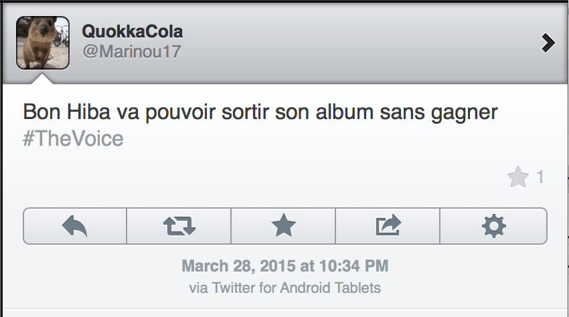569x317 pixels.
Task: Open the #TheVoice hashtag
Action: [x=74, y=138]
